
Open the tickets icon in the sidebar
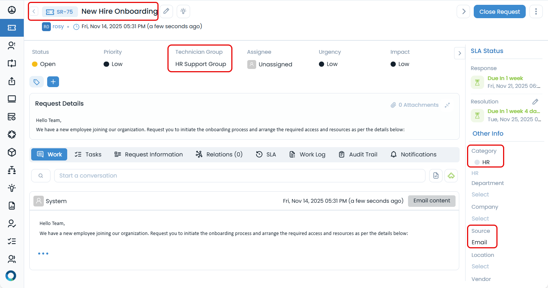point(12,28)
